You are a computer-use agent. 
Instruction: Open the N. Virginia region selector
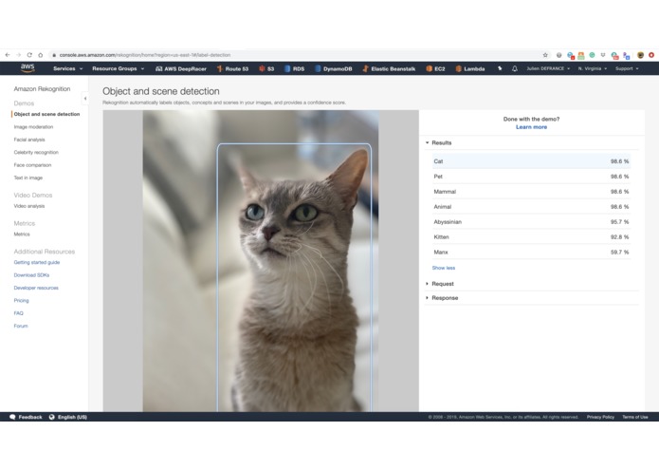(593, 68)
